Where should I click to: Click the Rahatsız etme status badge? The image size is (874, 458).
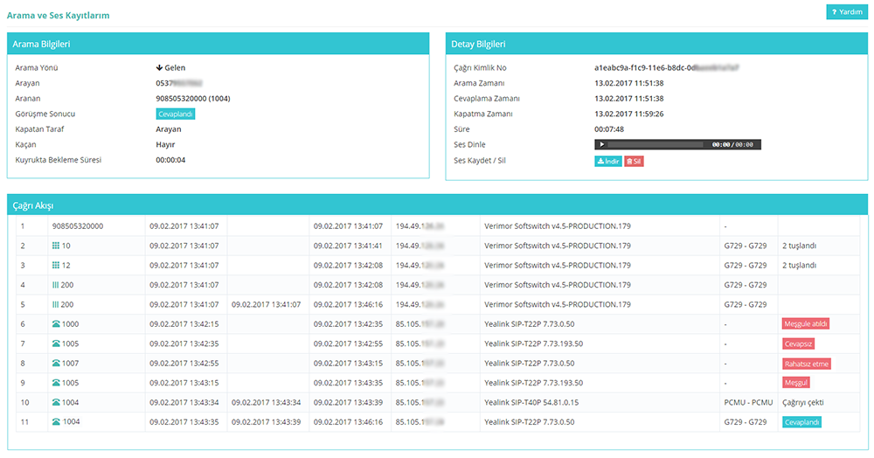pos(806,363)
